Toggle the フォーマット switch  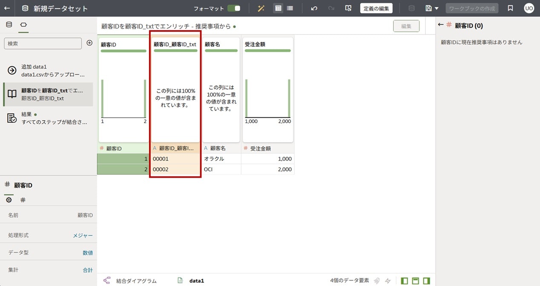[x=234, y=8]
